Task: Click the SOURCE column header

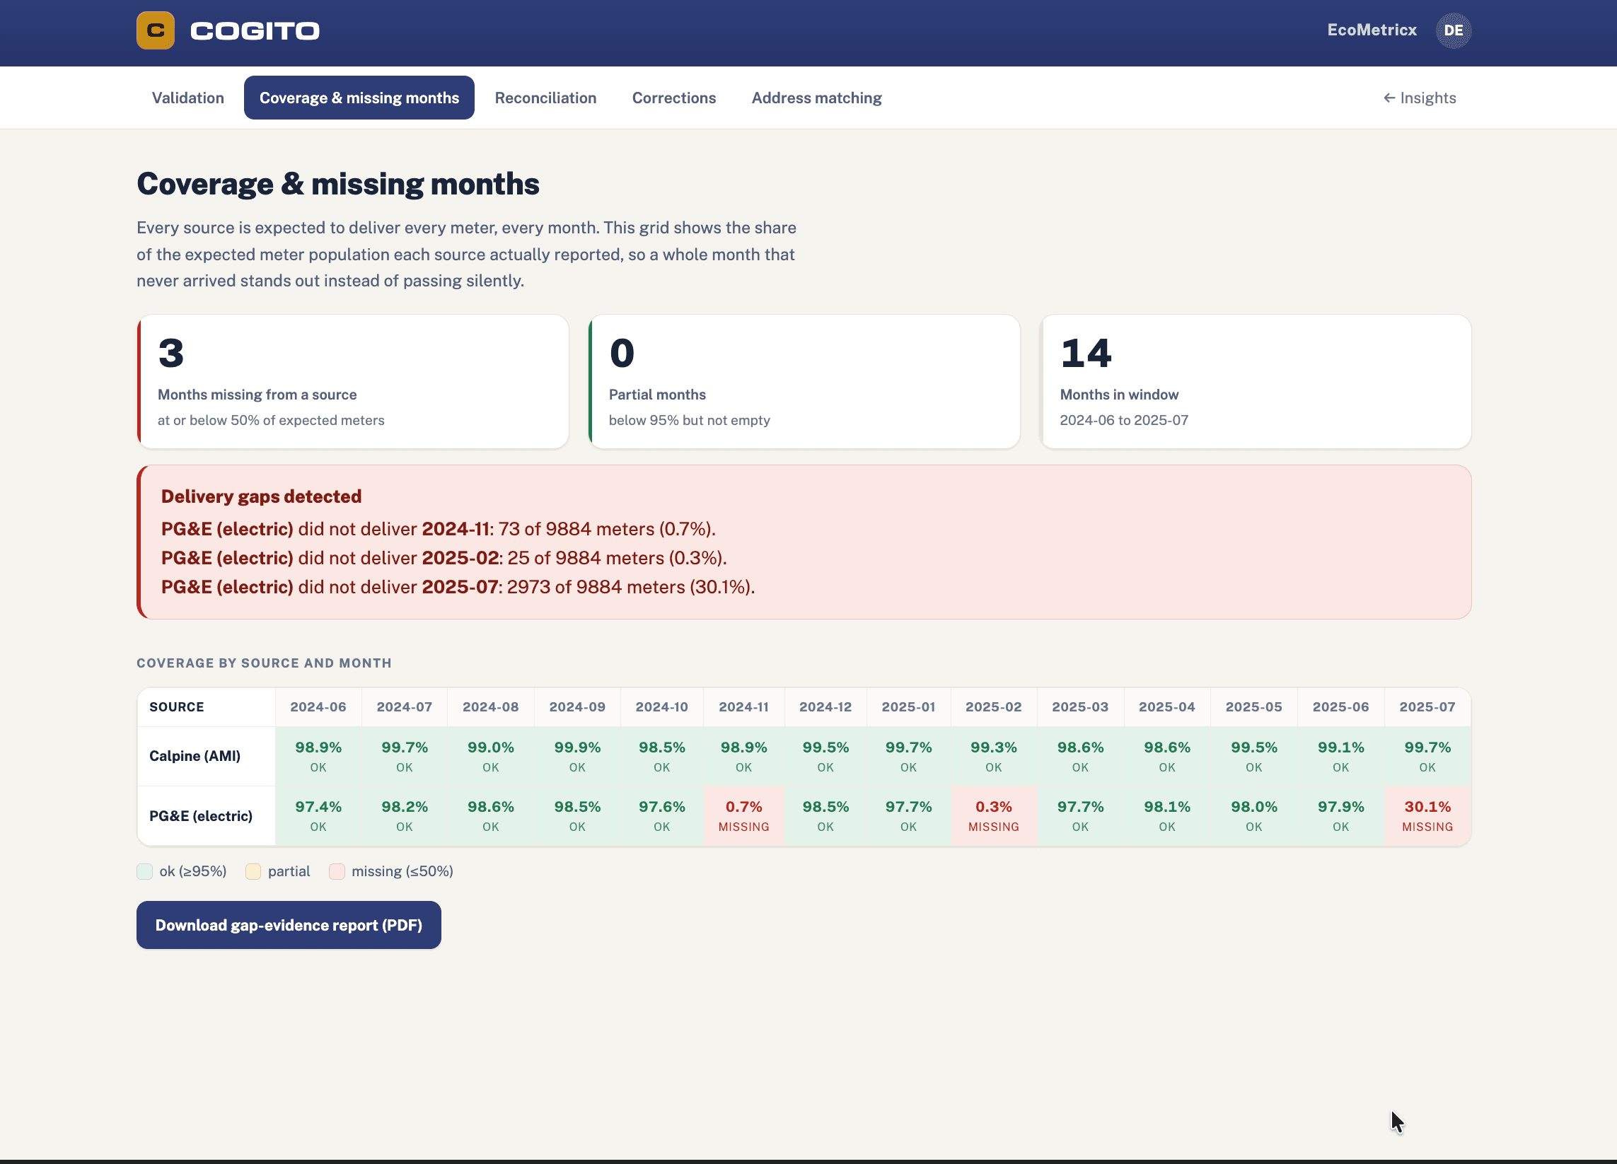Action: 206,706
